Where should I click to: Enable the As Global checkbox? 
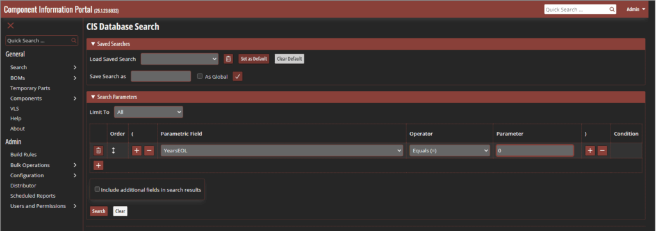tap(200, 76)
